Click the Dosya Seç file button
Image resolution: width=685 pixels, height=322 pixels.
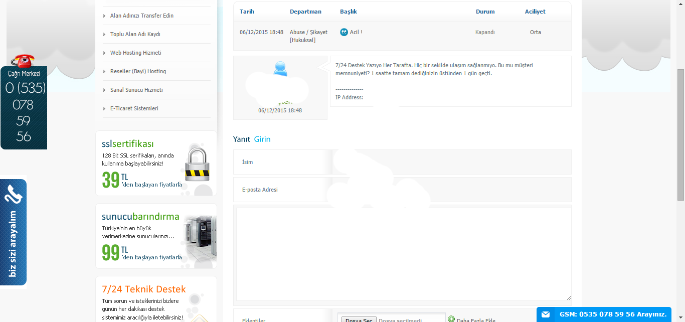pos(359,320)
